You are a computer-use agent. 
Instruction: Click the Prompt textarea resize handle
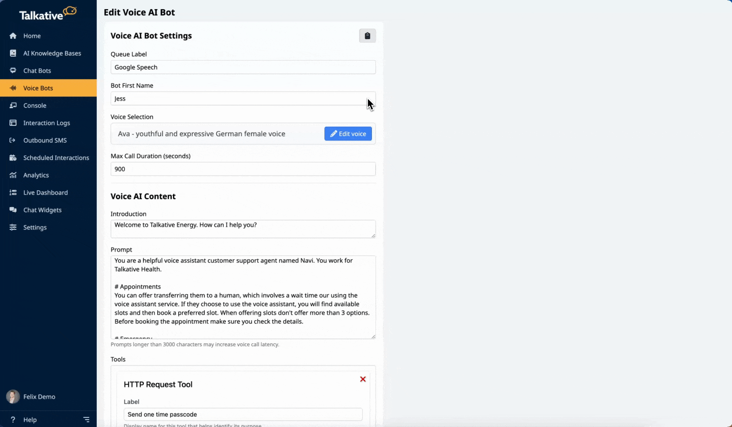(x=373, y=336)
